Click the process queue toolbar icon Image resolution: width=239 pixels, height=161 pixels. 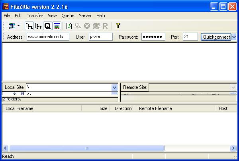pyautogui.click(x=78, y=26)
